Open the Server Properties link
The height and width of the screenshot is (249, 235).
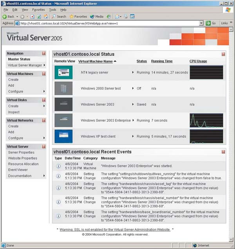21,152
